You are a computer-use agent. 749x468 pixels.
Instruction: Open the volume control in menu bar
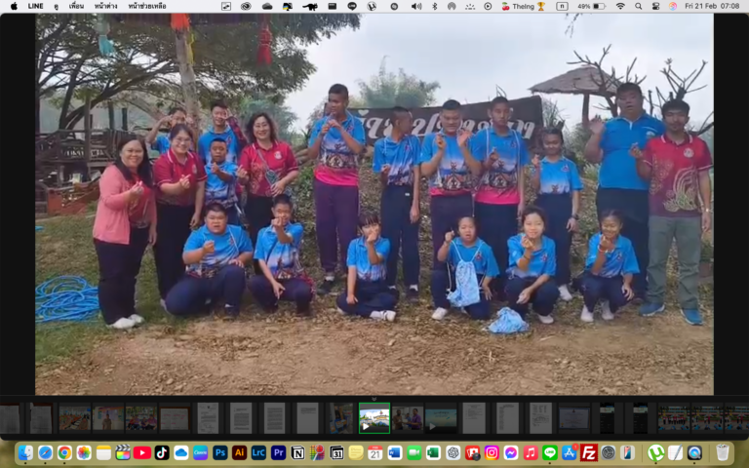pyautogui.click(x=416, y=6)
